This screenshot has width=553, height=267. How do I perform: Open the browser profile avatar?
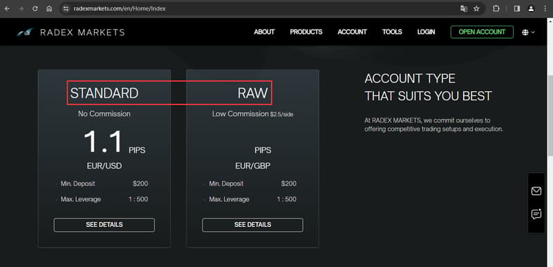point(531,9)
